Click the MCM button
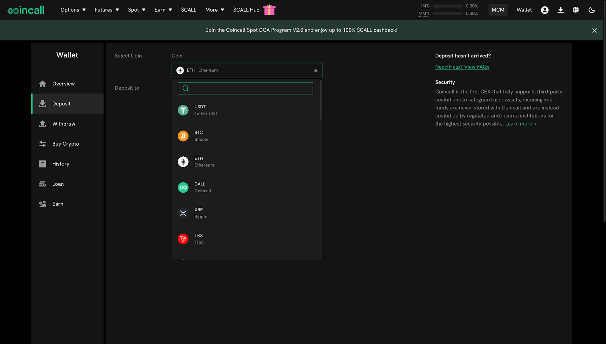 (498, 10)
